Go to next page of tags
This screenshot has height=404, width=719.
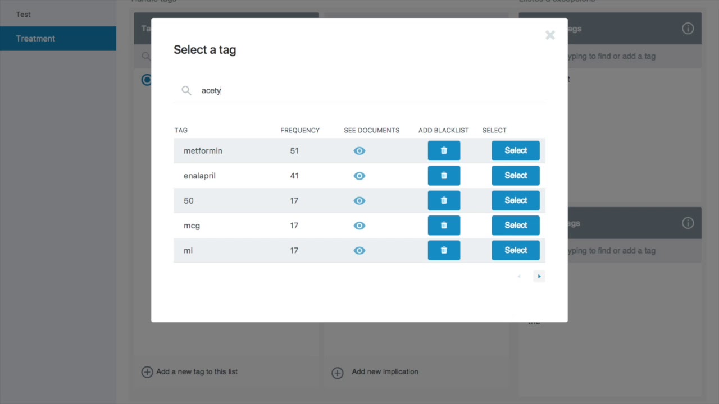539,276
